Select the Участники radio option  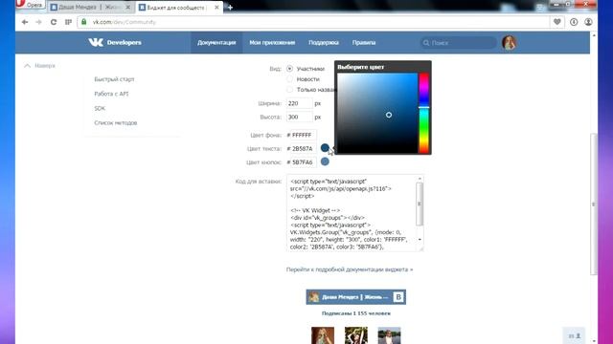click(289, 68)
